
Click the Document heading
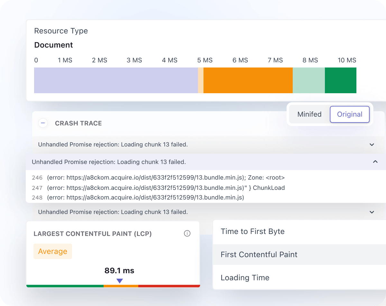tap(54, 45)
